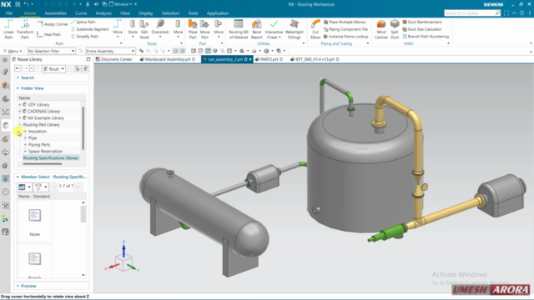The width and height of the screenshot is (534, 300).
Task: Open the Selection ribbon tab
Action: pos(170,13)
